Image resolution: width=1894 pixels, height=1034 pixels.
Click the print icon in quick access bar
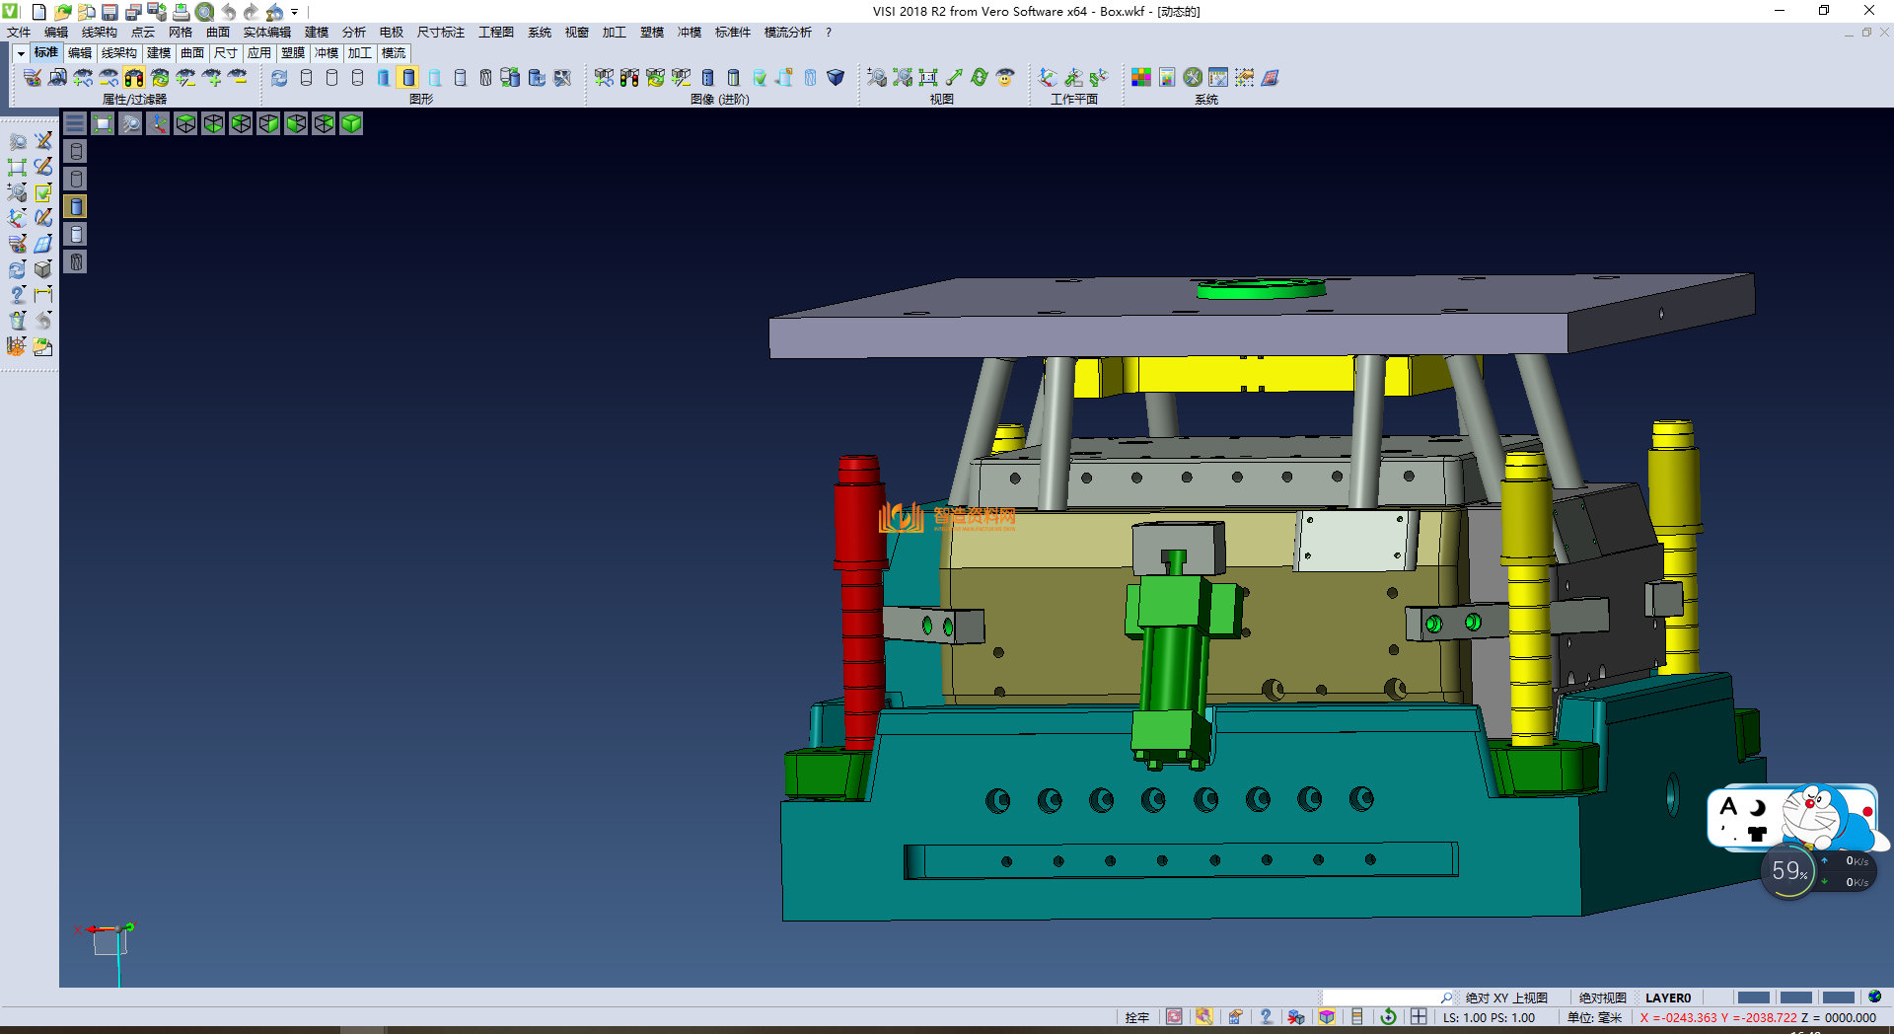(x=182, y=12)
